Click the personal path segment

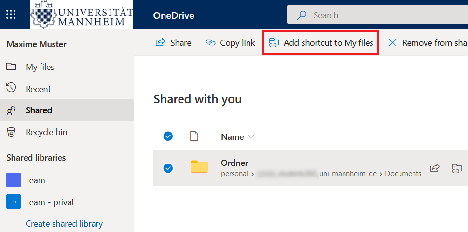point(234,174)
